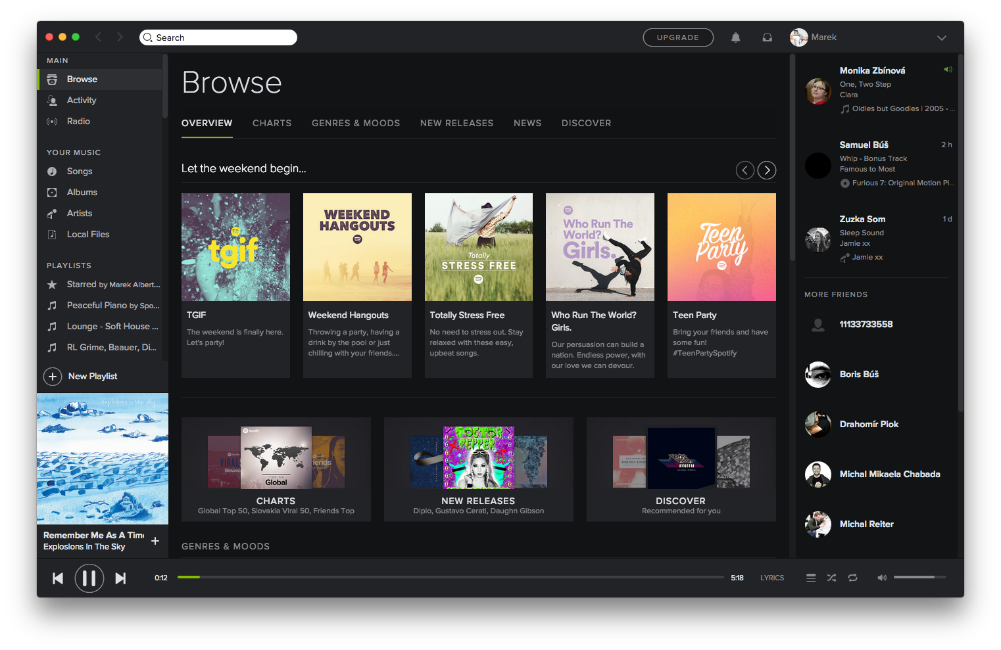Open now playing album art
Screen dimensions: 1001x650
[x=103, y=459]
